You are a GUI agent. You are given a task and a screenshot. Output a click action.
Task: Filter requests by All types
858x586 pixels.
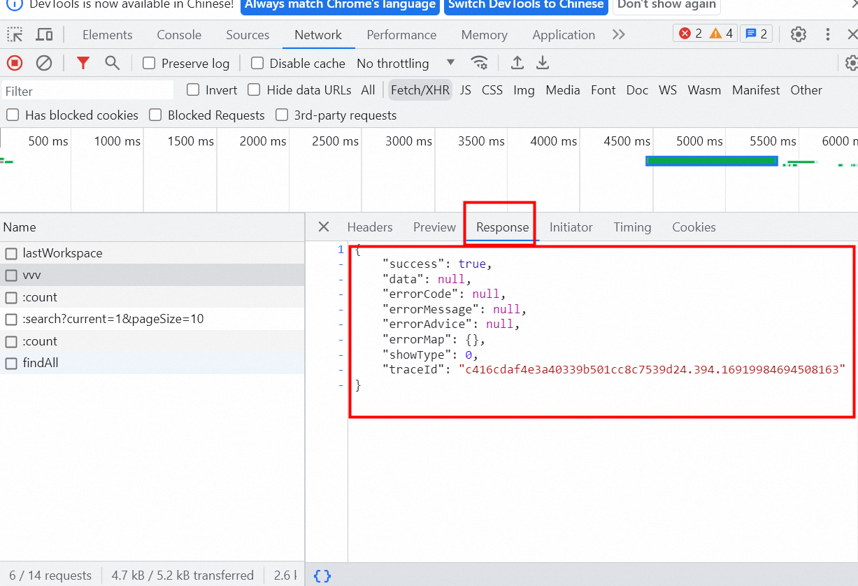pos(368,90)
